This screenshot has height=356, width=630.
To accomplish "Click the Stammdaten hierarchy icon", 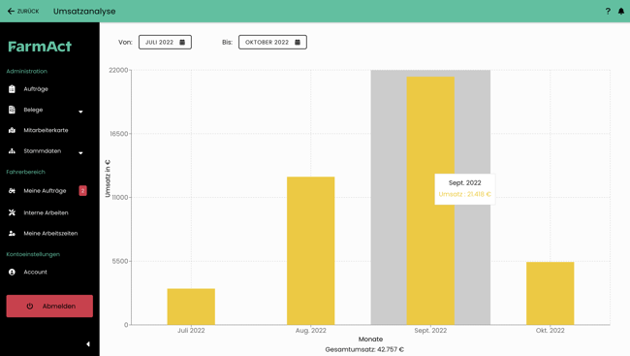I will pos(12,151).
